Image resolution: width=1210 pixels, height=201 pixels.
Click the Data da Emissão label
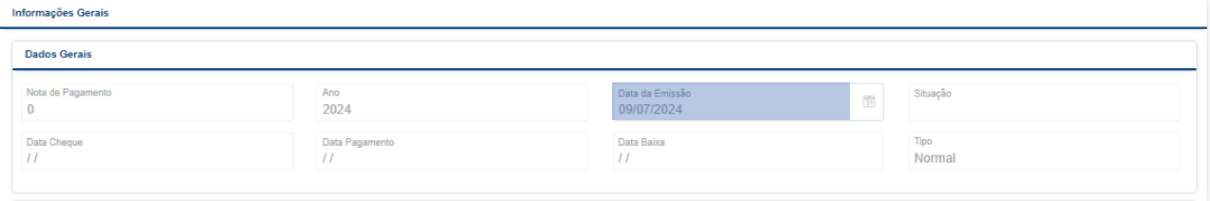[x=654, y=93]
